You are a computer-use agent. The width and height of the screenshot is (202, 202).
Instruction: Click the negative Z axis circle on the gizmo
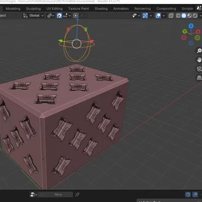tap(191, 43)
